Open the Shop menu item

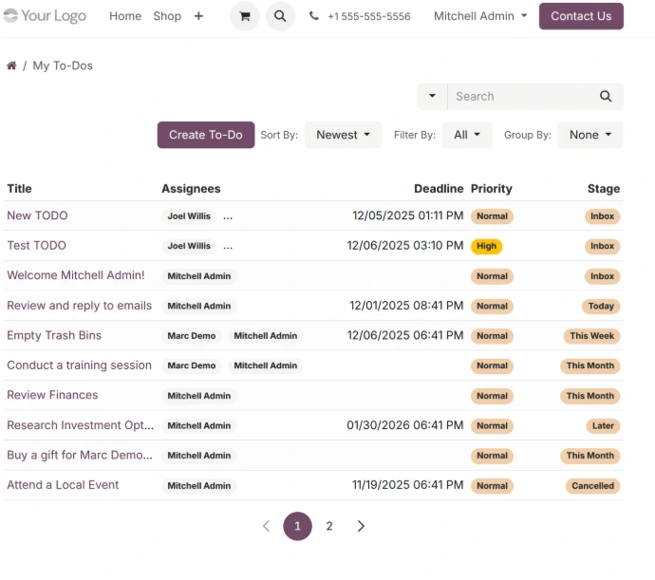167,16
